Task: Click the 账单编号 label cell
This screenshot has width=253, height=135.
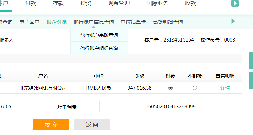Action: tap(67, 107)
